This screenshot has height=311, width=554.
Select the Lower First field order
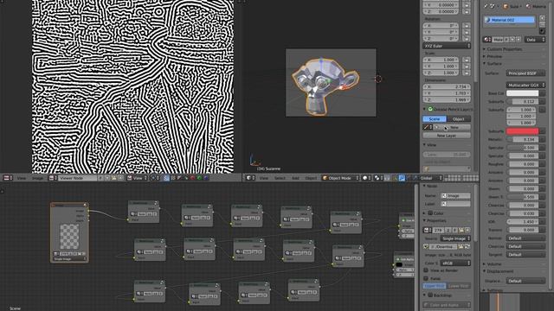coord(459,286)
